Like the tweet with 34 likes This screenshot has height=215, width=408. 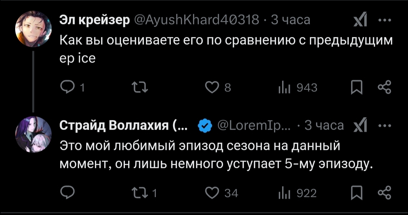point(212,193)
